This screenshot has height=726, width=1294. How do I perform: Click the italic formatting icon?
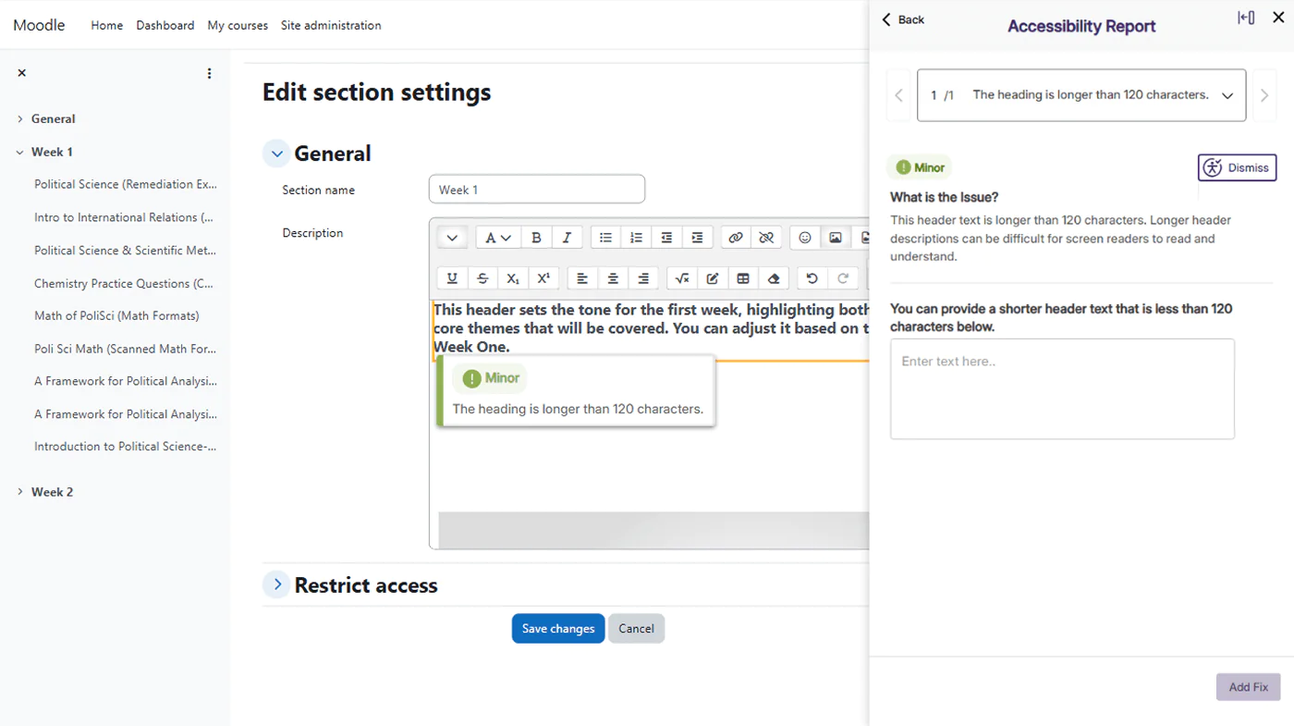[567, 238]
